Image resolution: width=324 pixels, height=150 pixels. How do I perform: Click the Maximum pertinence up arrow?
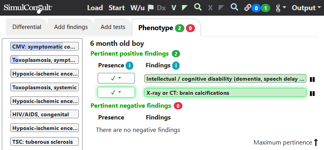(316, 143)
